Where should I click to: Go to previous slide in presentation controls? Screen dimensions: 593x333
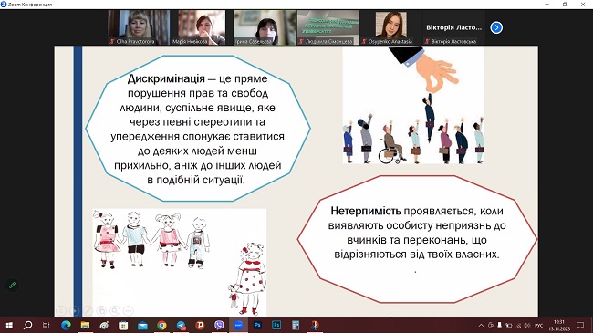point(61,311)
